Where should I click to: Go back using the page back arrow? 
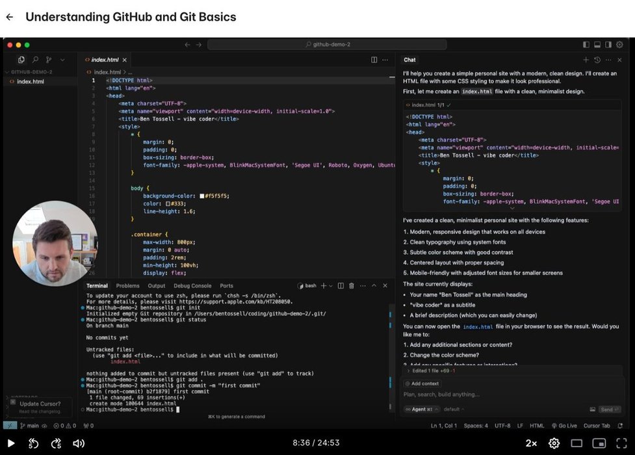[10, 17]
